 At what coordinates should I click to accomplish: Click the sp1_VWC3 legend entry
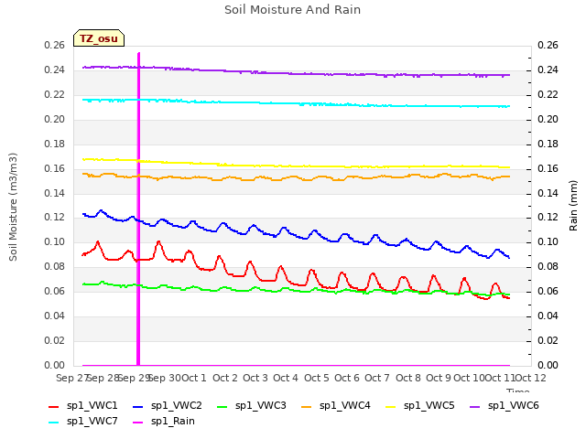pyautogui.click(x=252, y=405)
